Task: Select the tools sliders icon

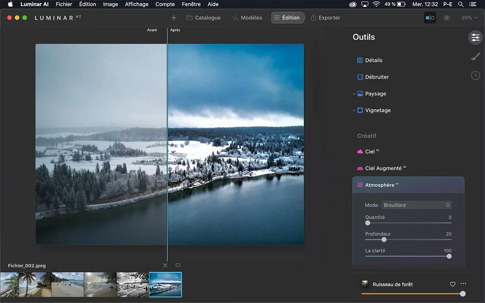Action: click(x=475, y=38)
